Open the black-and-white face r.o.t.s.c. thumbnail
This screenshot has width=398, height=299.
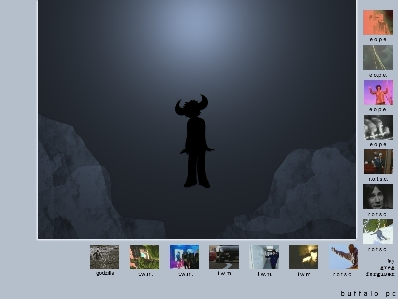coord(378,197)
